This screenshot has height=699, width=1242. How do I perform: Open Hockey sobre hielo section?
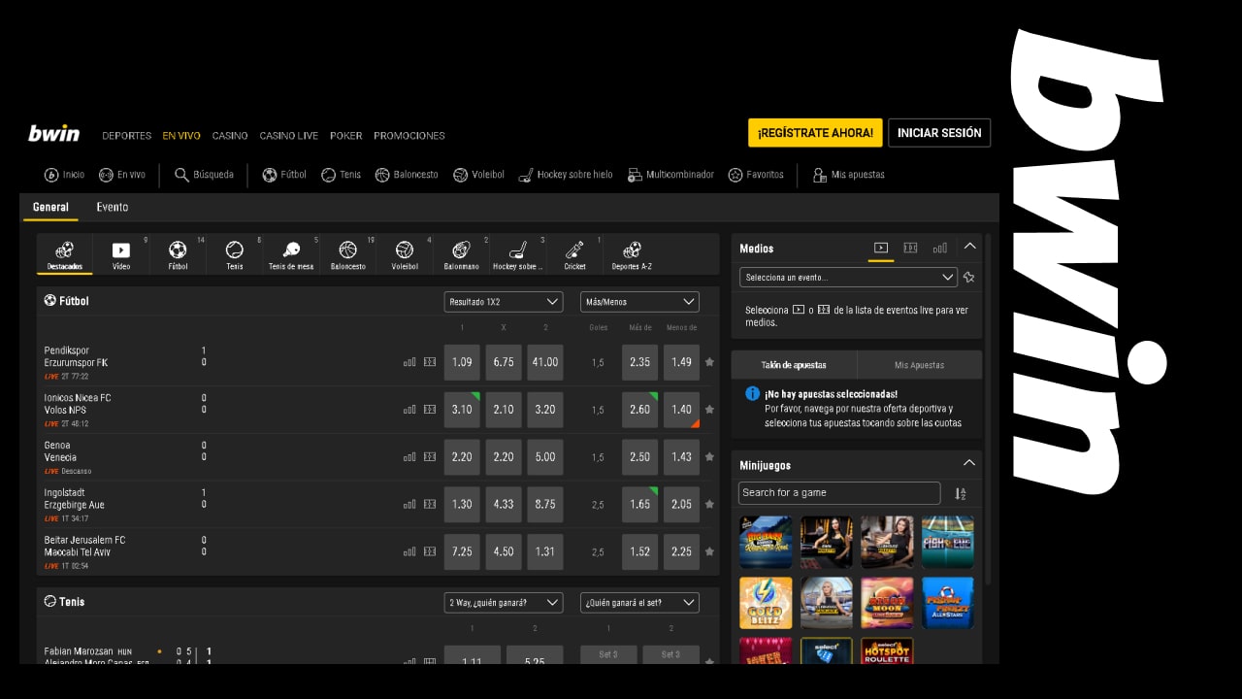(566, 175)
